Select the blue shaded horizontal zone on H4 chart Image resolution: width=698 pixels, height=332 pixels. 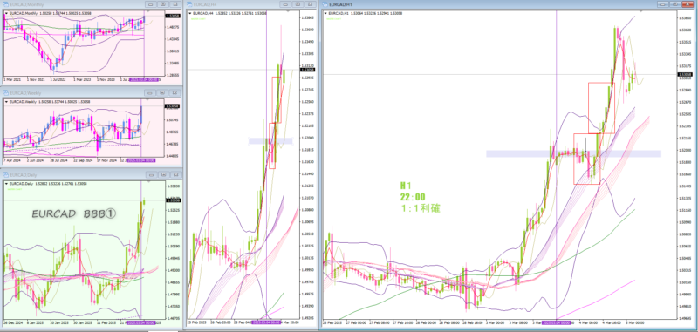270,141
